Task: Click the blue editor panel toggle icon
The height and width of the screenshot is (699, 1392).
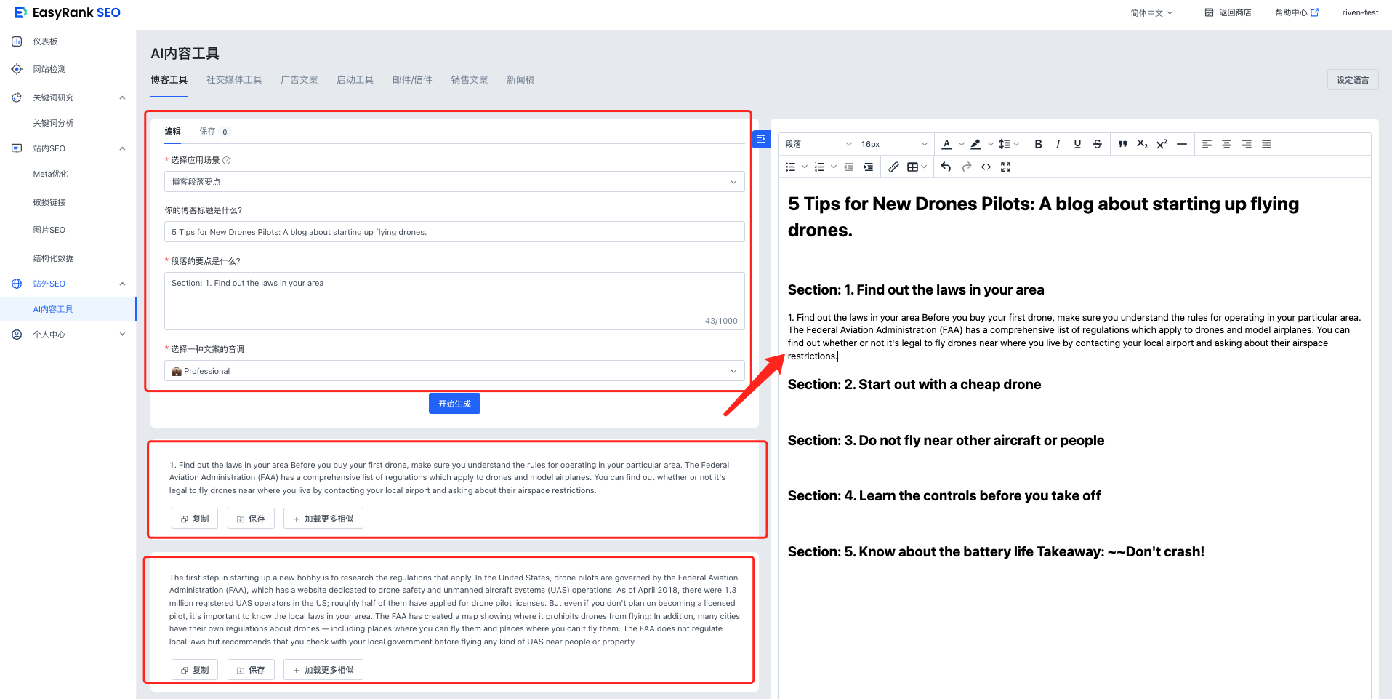Action: 761,138
